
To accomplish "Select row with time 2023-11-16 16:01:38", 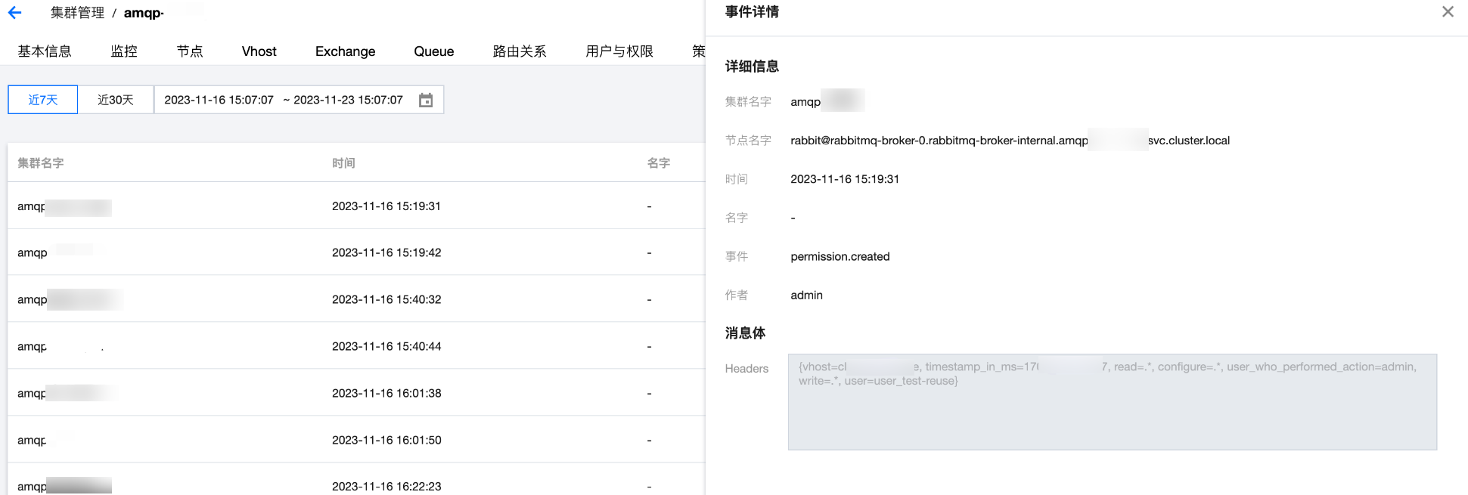I will 356,393.
